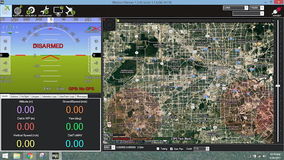Screen dimensions: 284x160
Task: Launch Chrome from the taskbar
Action: pos(30,156)
